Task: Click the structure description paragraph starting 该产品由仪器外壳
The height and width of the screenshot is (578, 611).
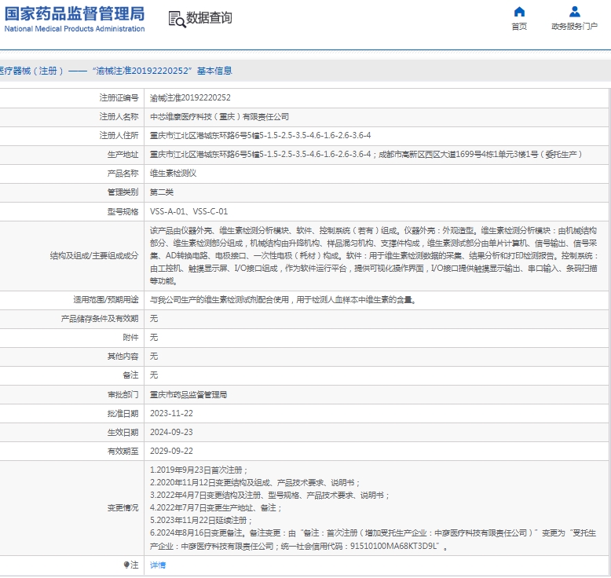Action: 374,256
